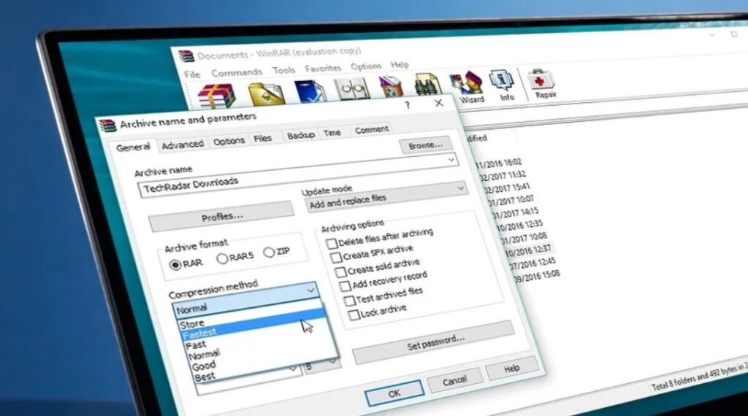This screenshot has height=416, width=748.
Task: Open the File menu
Action: (x=192, y=75)
